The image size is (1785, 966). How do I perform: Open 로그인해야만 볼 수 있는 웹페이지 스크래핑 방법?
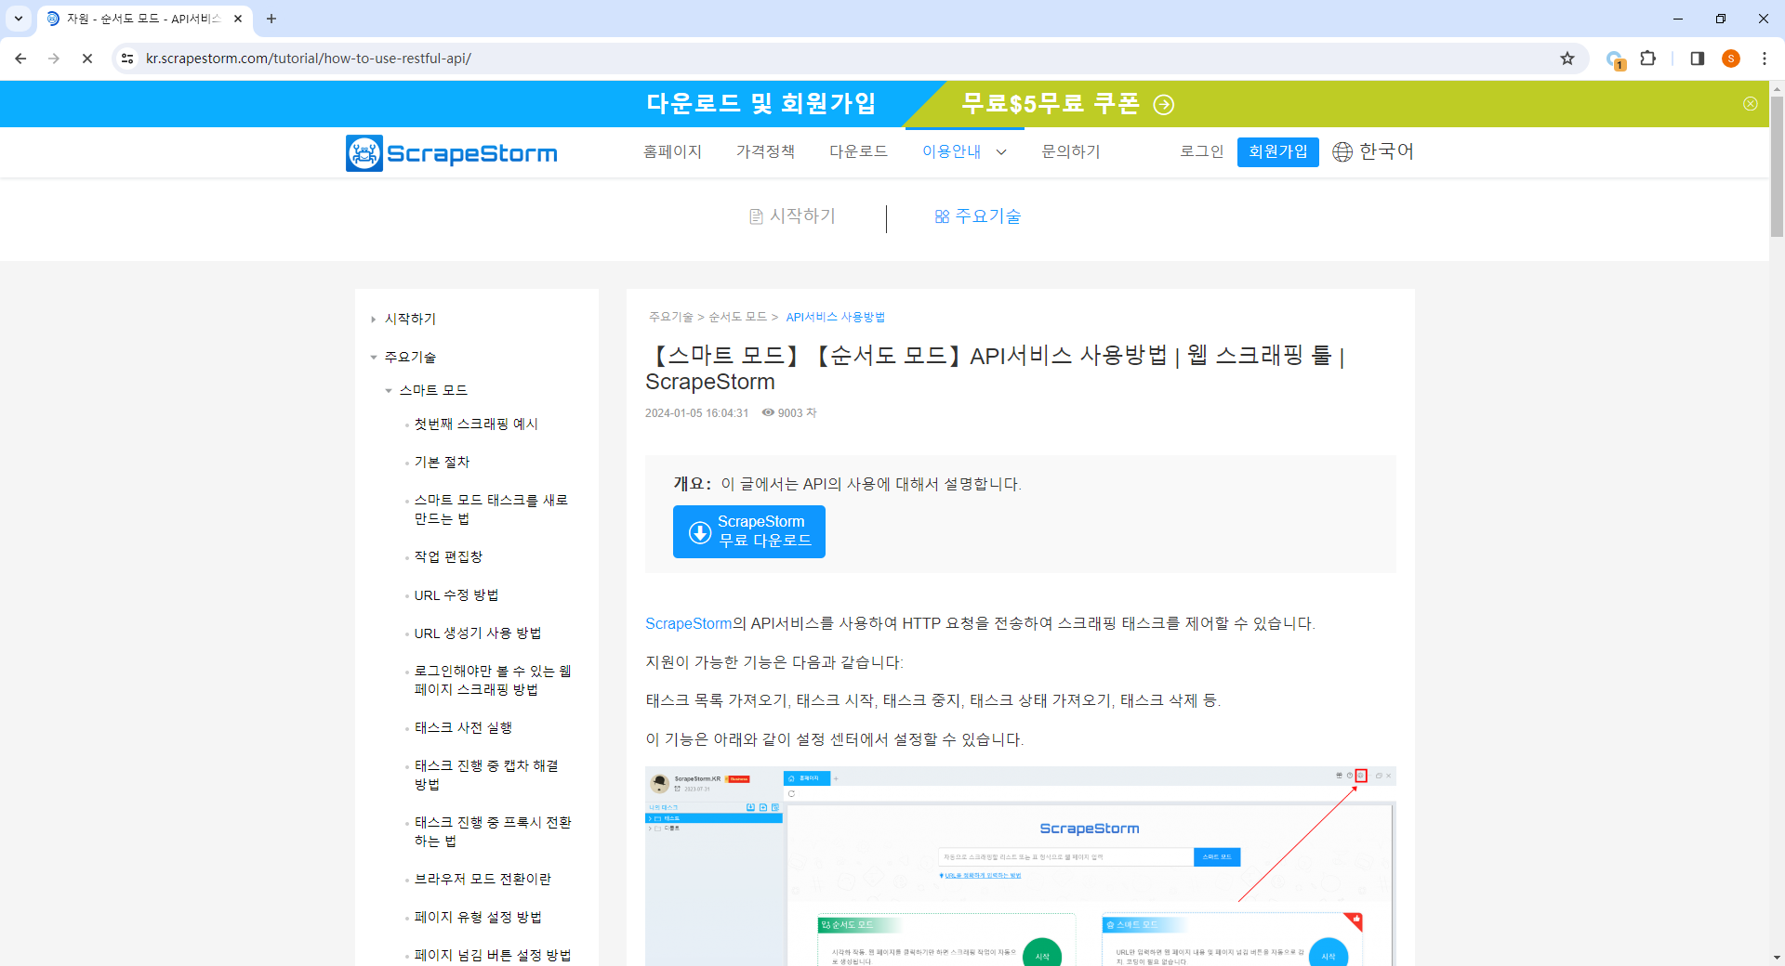[493, 681]
